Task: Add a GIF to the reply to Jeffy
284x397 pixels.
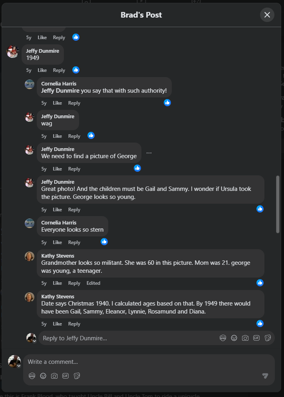Action: coord(256,338)
